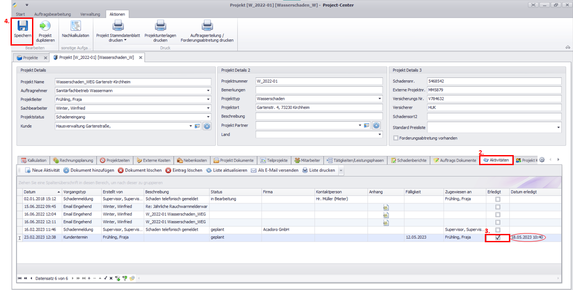Click the add button next to Projekt Partner
This screenshot has height=290, width=573.
pos(376,126)
